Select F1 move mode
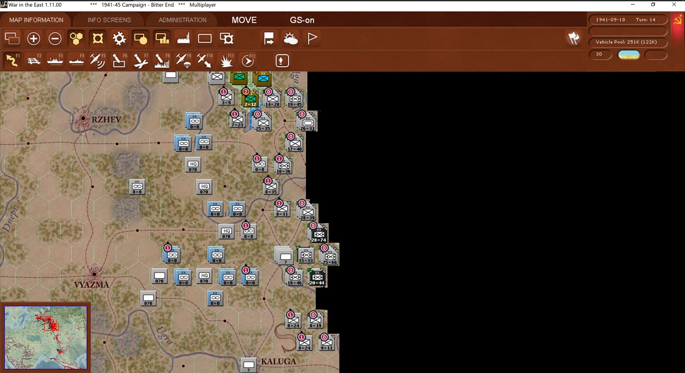This screenshot has height=373, width=685. [12, 60]
